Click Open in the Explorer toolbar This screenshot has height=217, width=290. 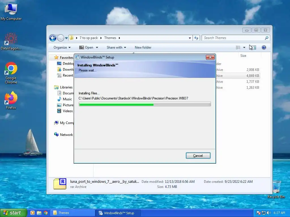coord(86,47)
